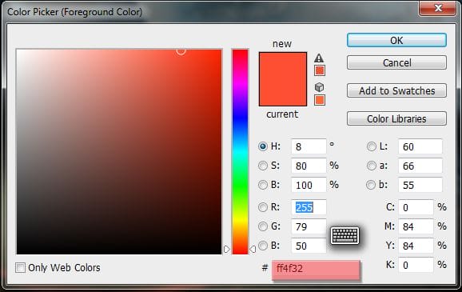The width and height of the screenshot is (462, 292).
Task: Enable the Only Web Colors checkbox
Action: [20, 268]
